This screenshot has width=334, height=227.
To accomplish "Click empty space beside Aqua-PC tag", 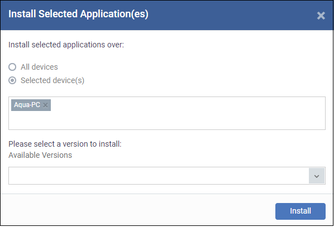I will coord(188,105).
